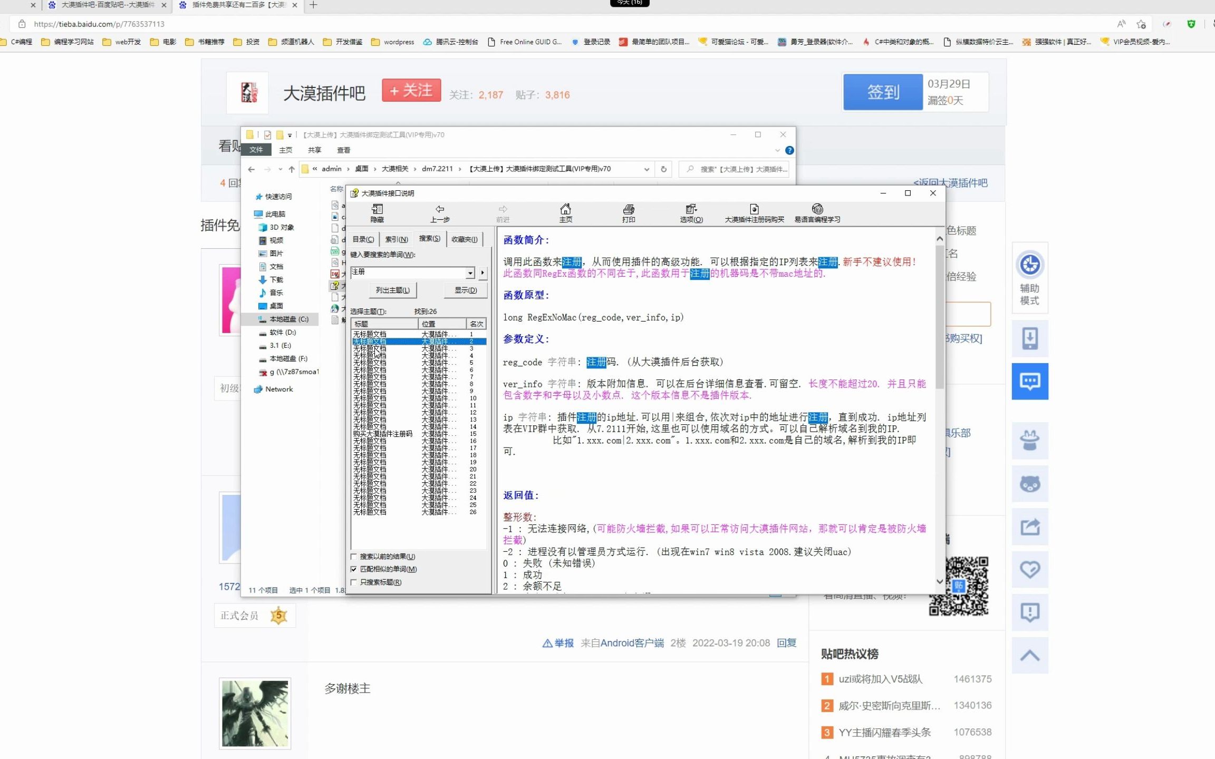Open Explorer 文件 ribbon tab
Viewport: 1215px width, 759px height.
point(256,150)
